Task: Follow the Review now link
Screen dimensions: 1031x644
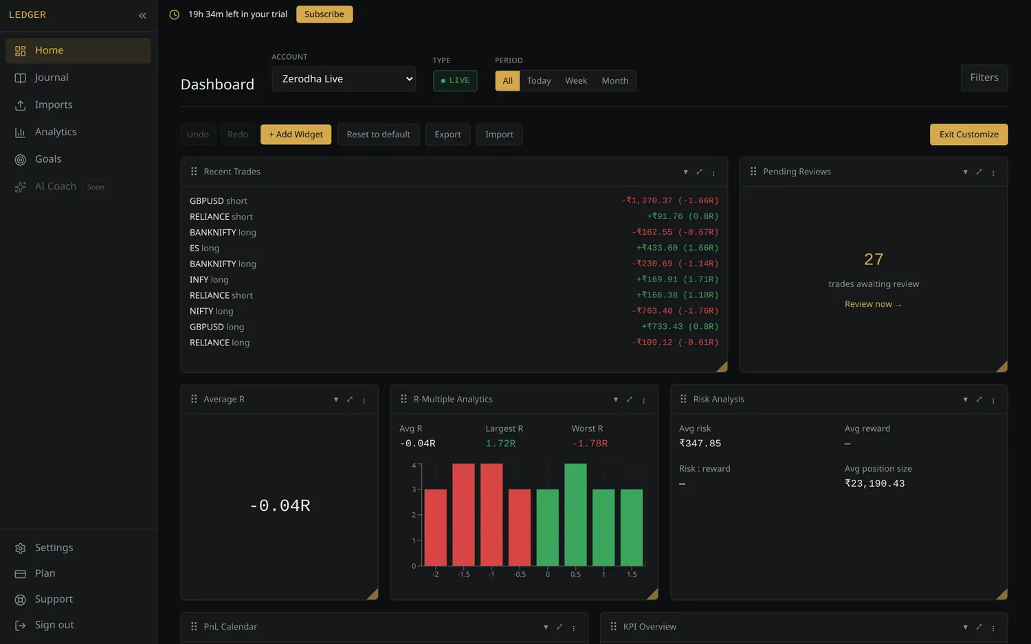Action: point(873,304)
